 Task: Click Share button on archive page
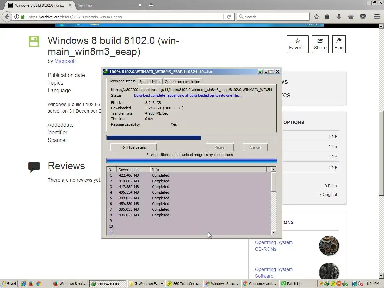pyautogui.click(x=320, y=44)
